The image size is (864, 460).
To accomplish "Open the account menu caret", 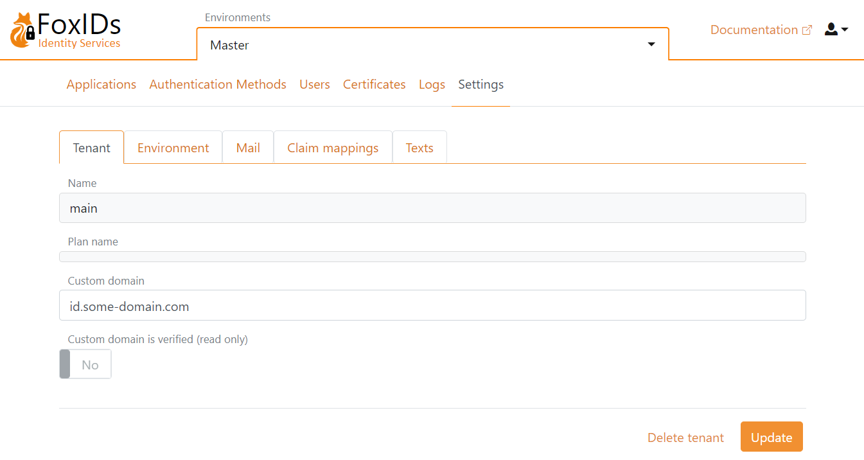I will 843,31.
